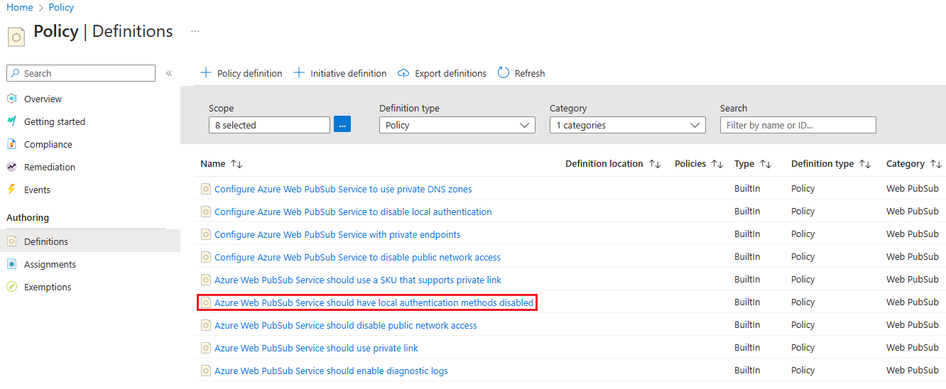Click Events in the sidebar
This screenshot has width=946, height=389.
(x=37, y=190)
